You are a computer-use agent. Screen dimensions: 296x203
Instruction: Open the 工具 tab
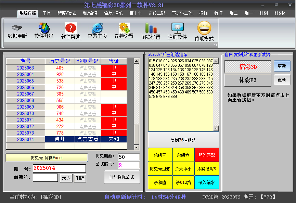pyautogui.click(x=47, y=13)
